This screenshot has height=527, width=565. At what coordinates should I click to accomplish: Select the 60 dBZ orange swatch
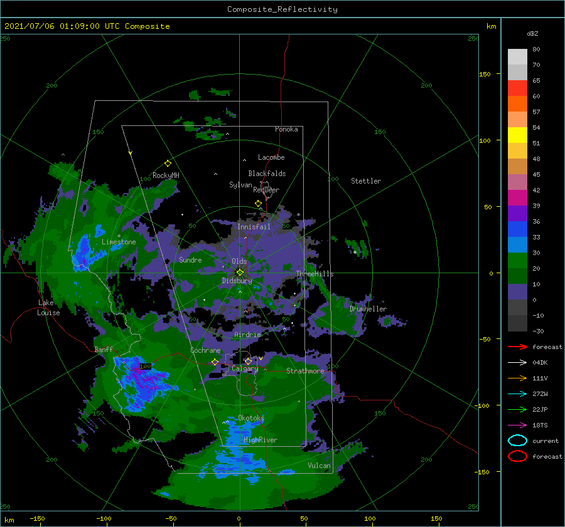point(517,104)
